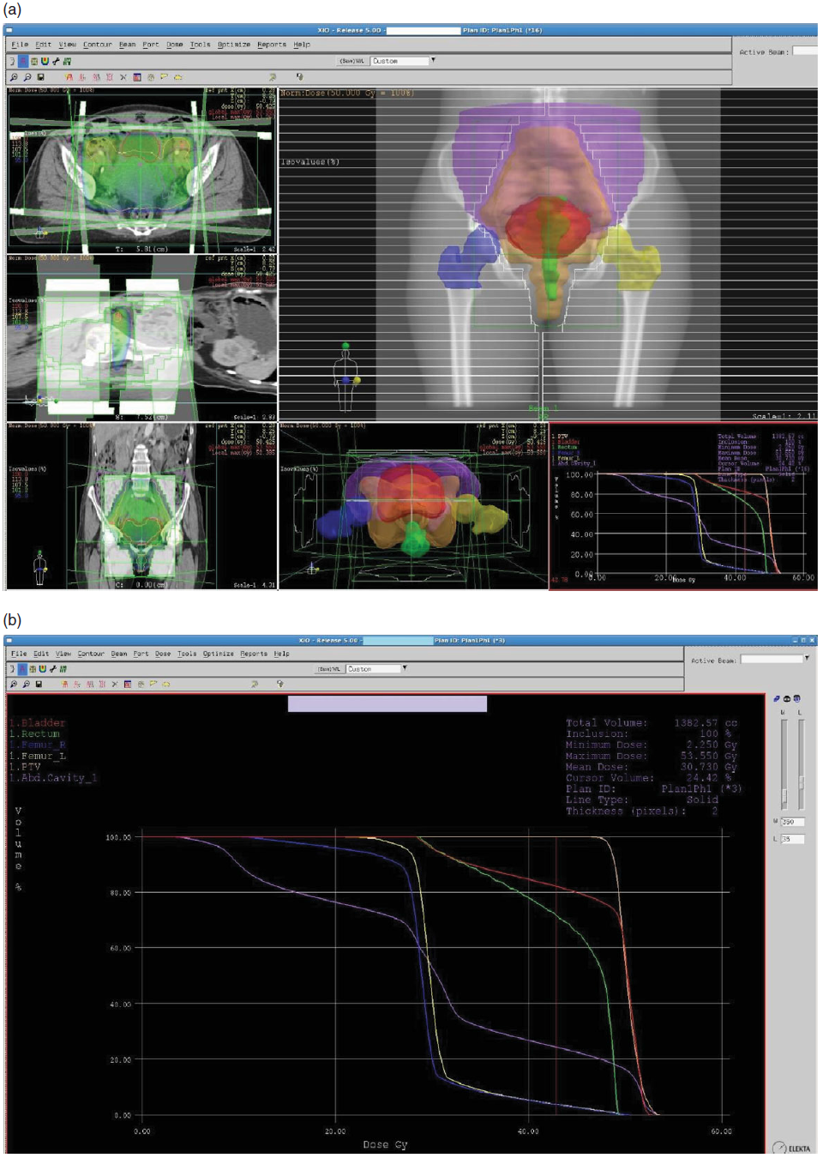The image size is (823, 1158).
Task: Expand the Active Beam selector
Action: [807, 659]
